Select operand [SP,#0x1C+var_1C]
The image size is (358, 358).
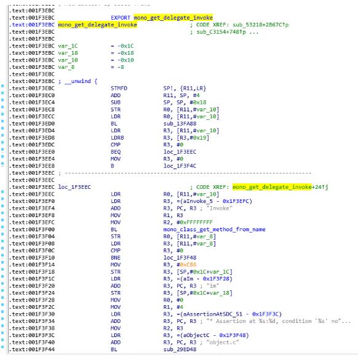coord(205,272)
